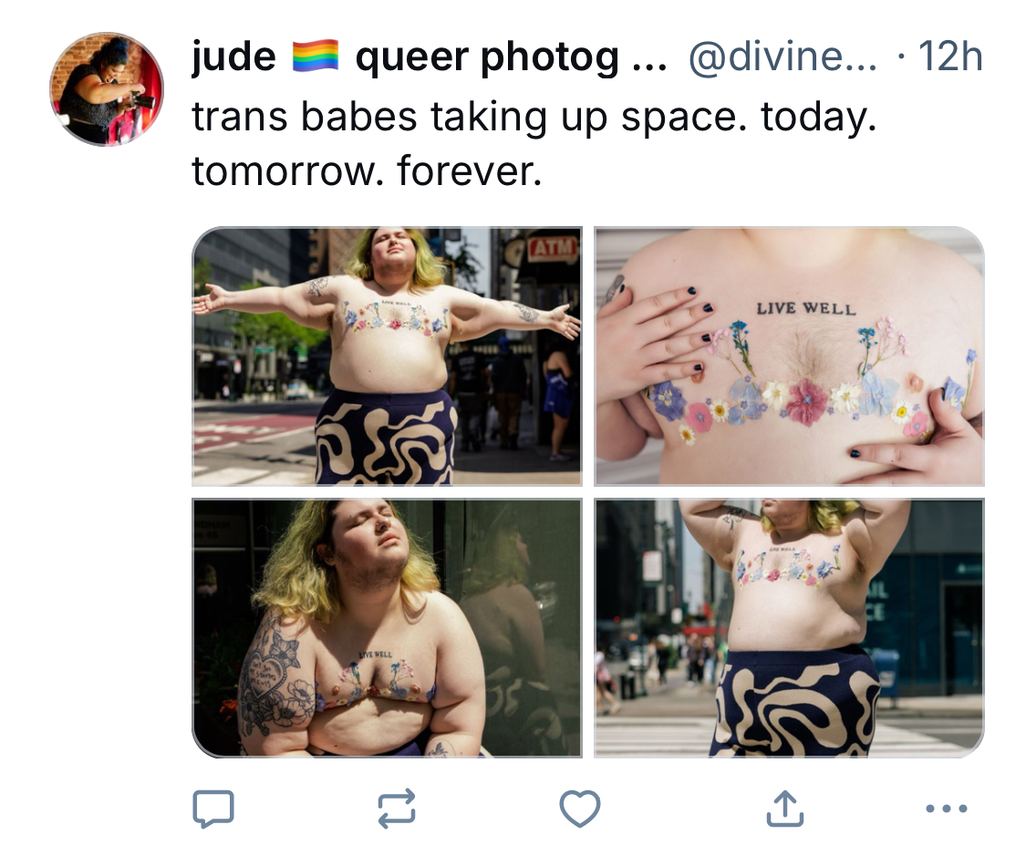Open jude's round profile avatar
The height and width of the screenshot is (866, 1026).
(x=107, y=89)
